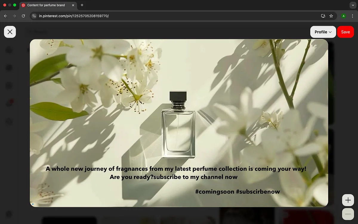Zoom in on the pin image
Viewport: 358px width, 224px height.
(348, 200)
